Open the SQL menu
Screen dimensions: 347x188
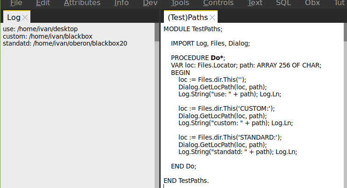(x=283, y=3)
